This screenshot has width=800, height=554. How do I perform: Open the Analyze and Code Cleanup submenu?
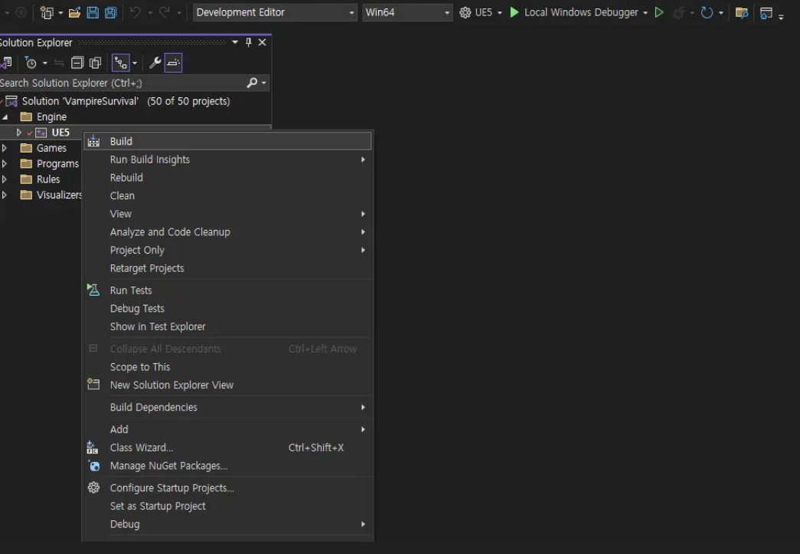pyautogui.click(x=227, y=232)
